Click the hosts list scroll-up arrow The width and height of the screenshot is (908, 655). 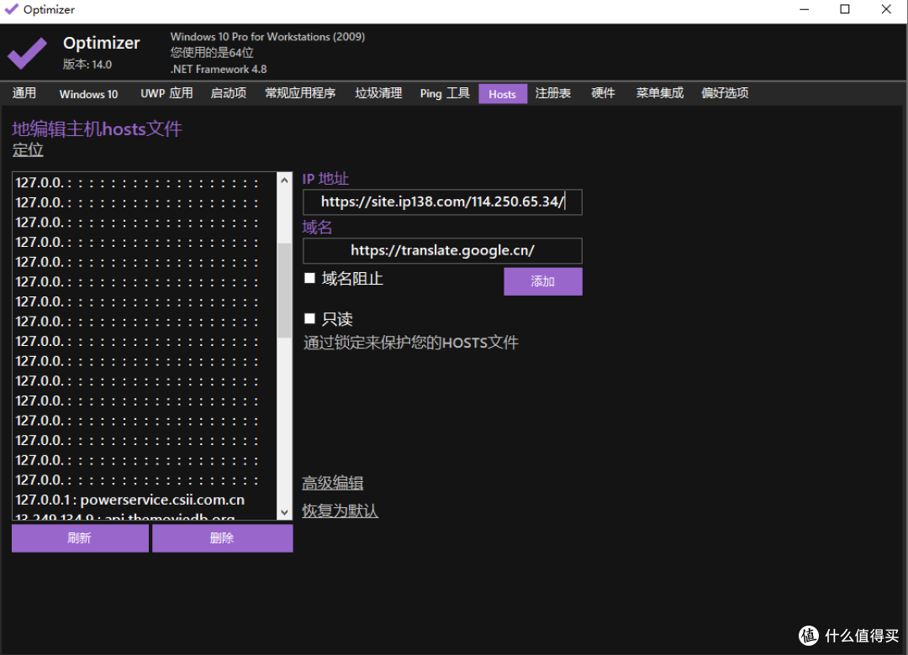pos(284,181)
